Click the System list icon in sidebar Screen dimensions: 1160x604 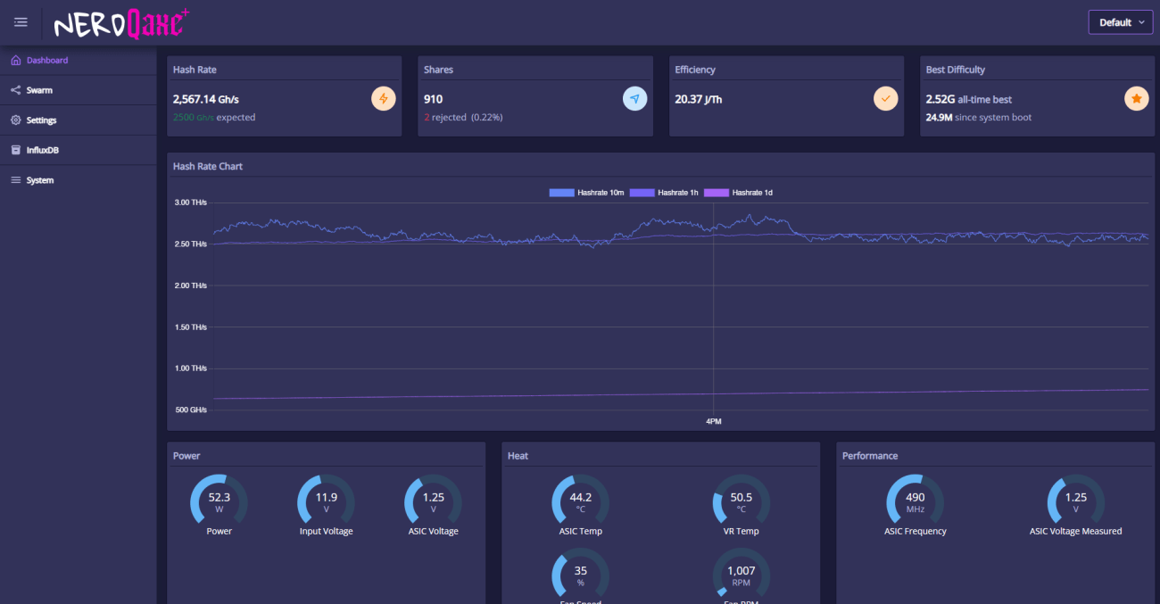(x=14, y=179)
